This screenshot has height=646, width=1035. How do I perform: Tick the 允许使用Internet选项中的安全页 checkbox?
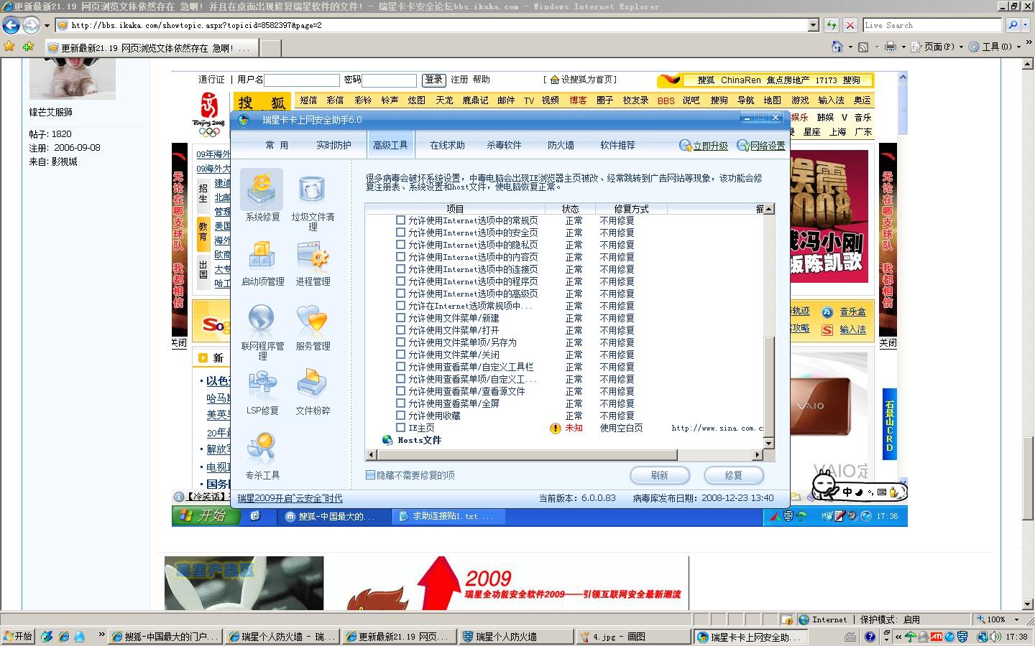click(x=401, y=233)
